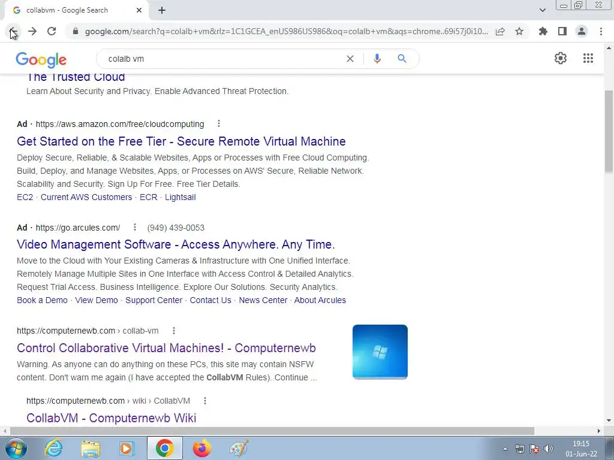Open Google apps grid
This screenshot has height=460, width=614.
coord(588,58)
